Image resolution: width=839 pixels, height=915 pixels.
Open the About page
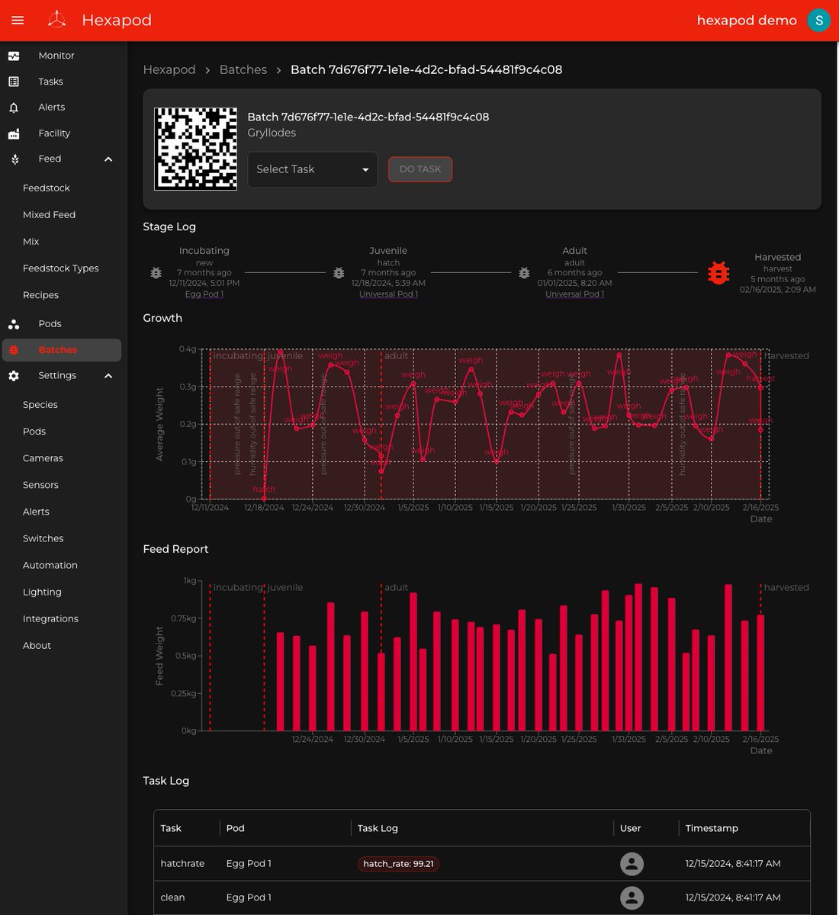click(37, 645)
